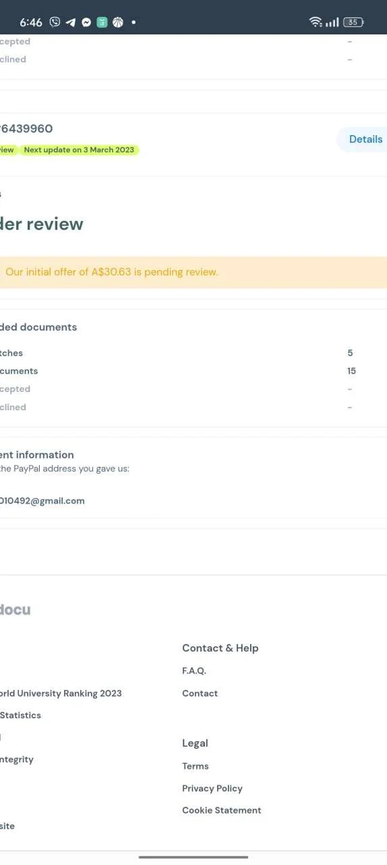
Task: Tap the cellular signal bars icon
Action: [x=332, y=22]
